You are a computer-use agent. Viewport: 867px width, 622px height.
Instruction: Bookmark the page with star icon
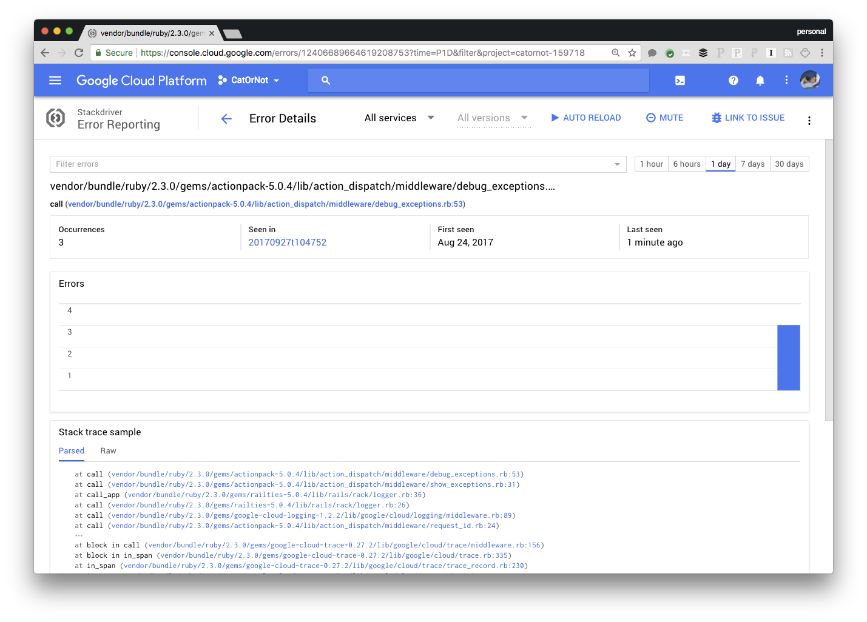coord(632,53)
